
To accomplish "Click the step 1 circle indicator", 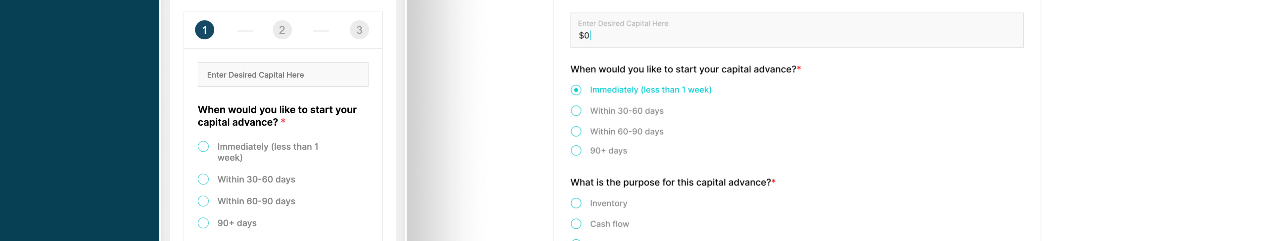I will click(x=204, y=30).
